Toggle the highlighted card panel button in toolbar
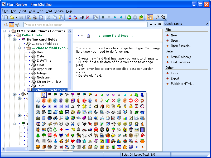 (x=150, y=17)
